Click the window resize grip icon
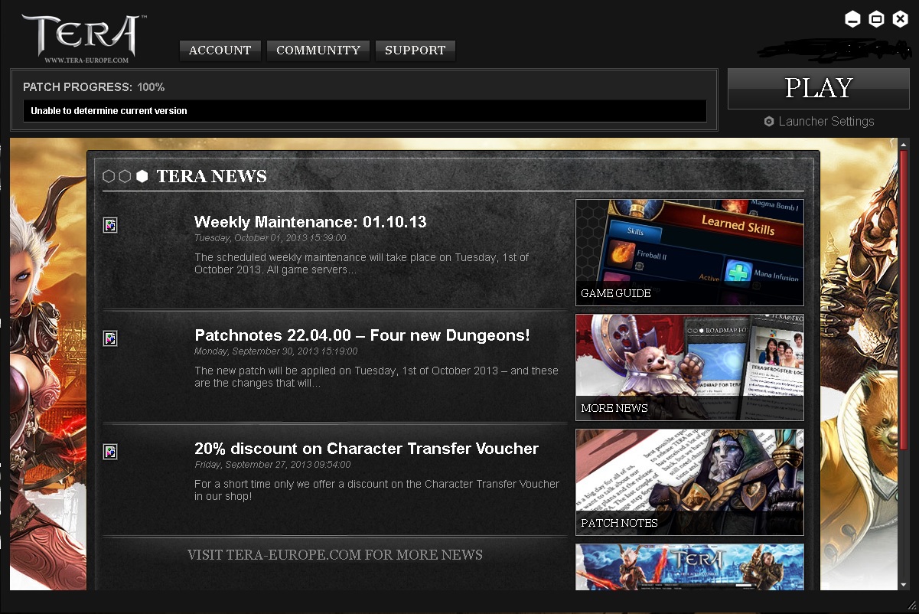This screenshot has width=919, height=614. (911, 606)
